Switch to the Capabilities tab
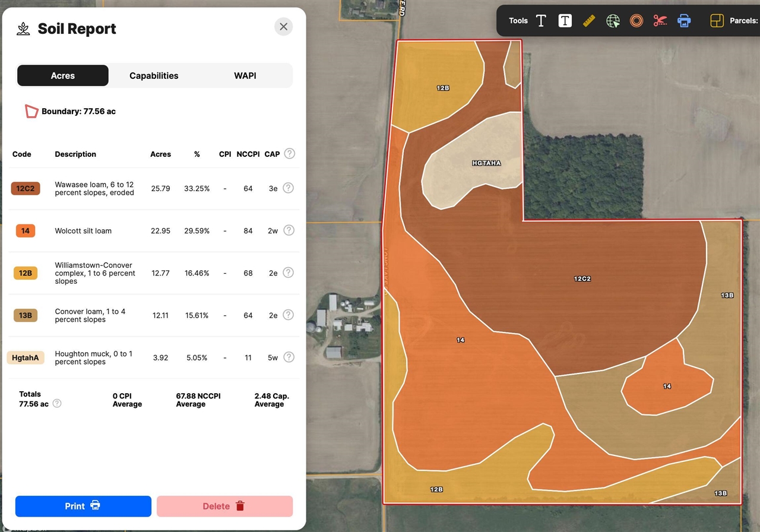The width and height of the screenshot is (760, 532). point(154,76)
